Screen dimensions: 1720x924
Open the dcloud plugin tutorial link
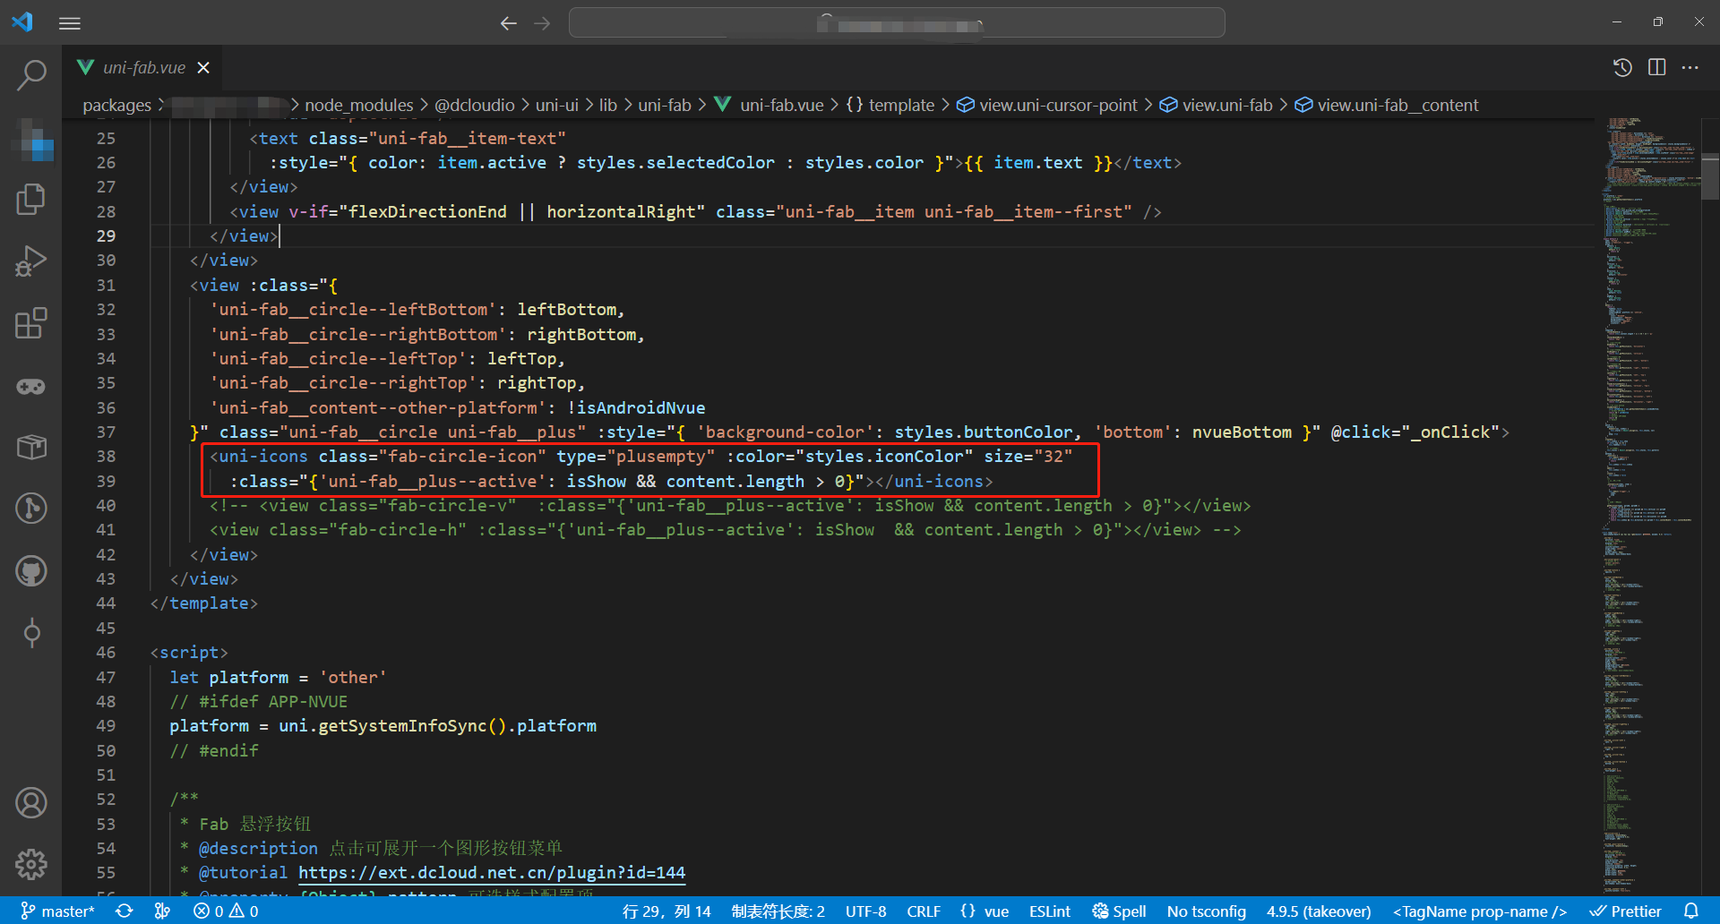(x=492, y=872)
